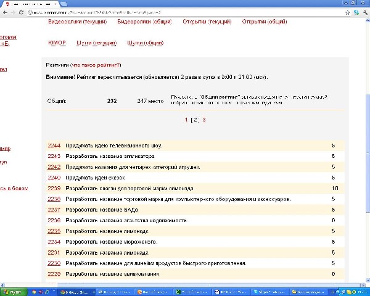Click text 'Разработать название аппликатора'
The height and width of the screenshot is (296, 370).
click(x=110, y=156)
